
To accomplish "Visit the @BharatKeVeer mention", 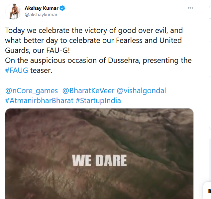I will (x=88, y=91).
